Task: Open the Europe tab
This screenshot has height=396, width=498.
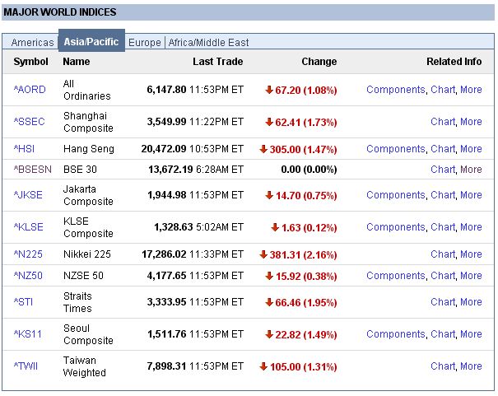Action: (145, 43)
